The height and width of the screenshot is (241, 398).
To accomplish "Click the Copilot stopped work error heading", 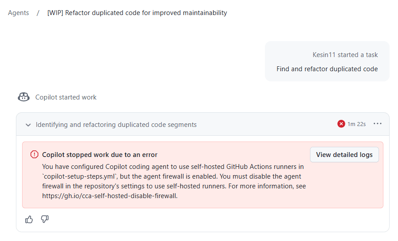I will (x=99, y=155).
